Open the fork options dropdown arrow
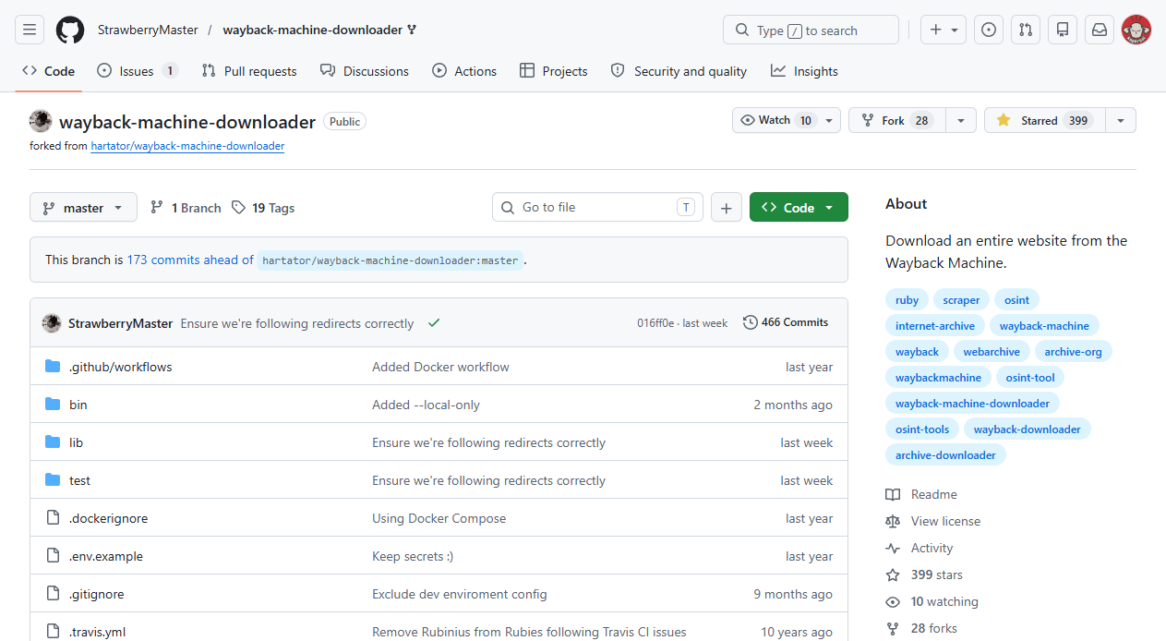 pyautogui.click(x=961, y=120)
